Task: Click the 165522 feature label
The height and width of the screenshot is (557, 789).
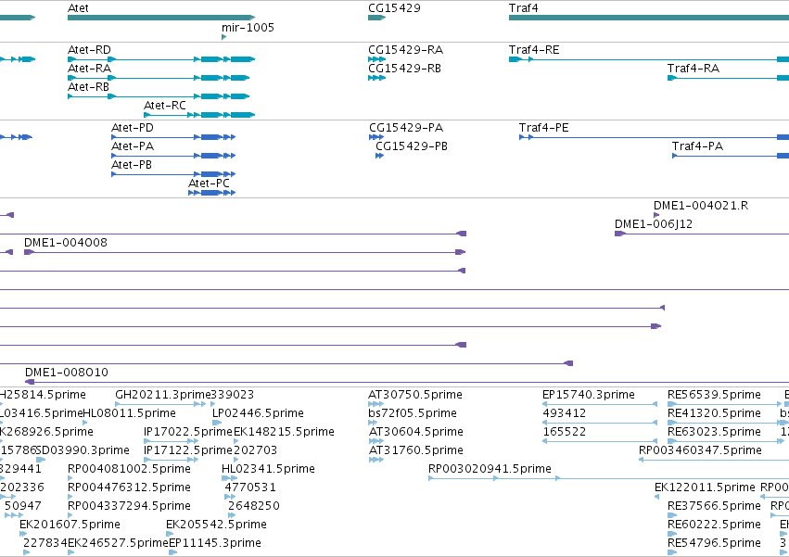Action: (x=564, y=432)
